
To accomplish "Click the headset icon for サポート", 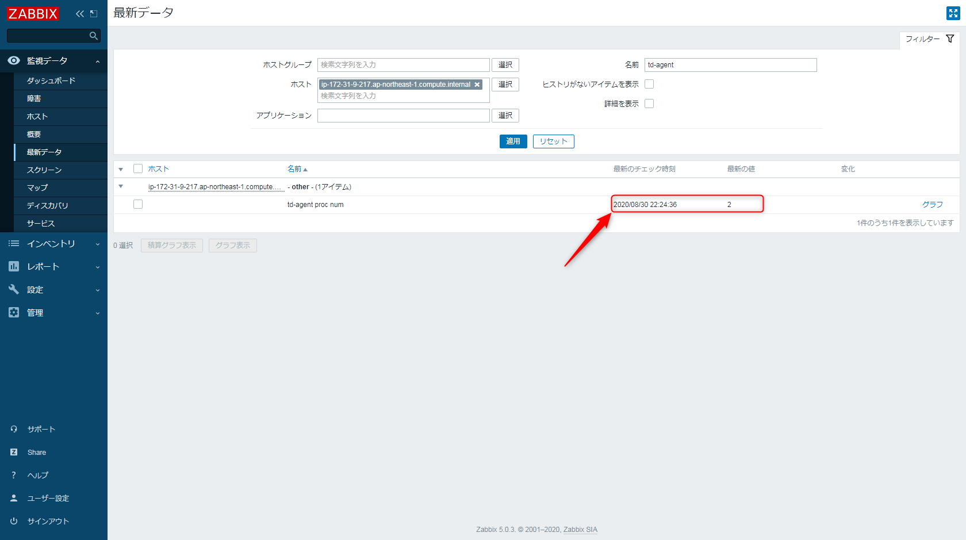I will click(x=14, y=429).
